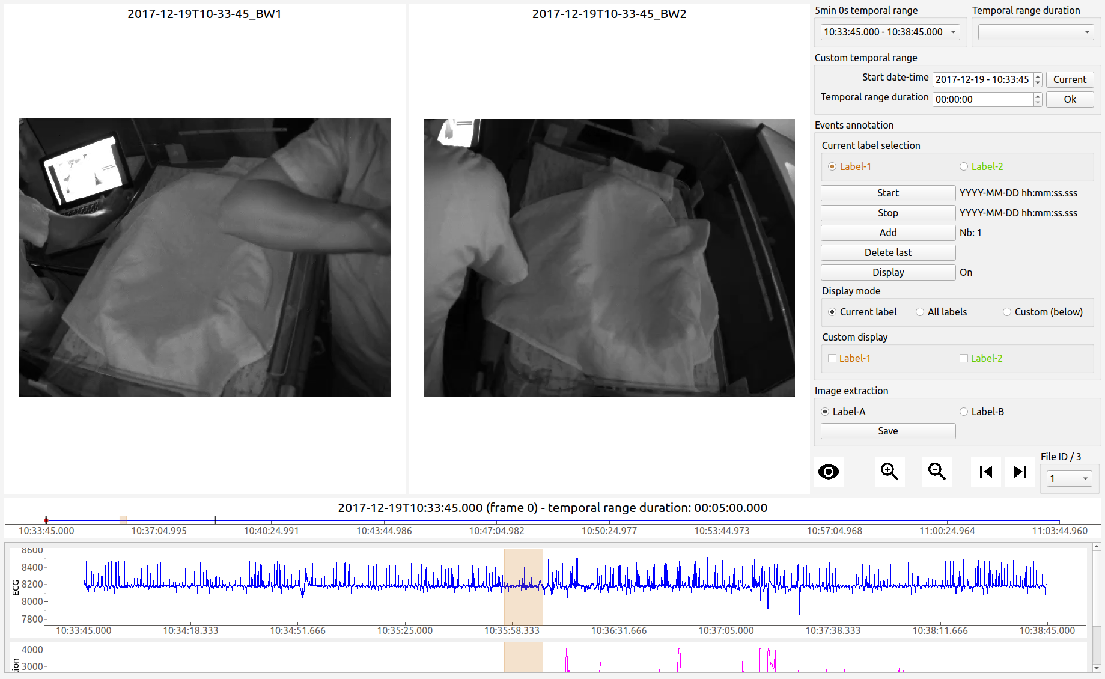This screenshot has width=1105, height=679.
Task: Increment the temporal range duration stepper
Action: click(1038, 96)
